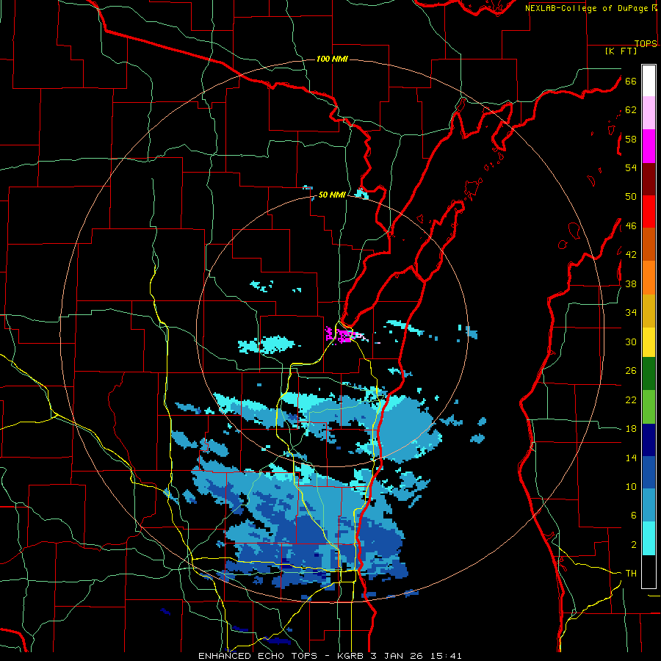Screen dimensions: 661x661
Task: Click the dark red swatch between 50 and 54
Action: pos(649,178)
